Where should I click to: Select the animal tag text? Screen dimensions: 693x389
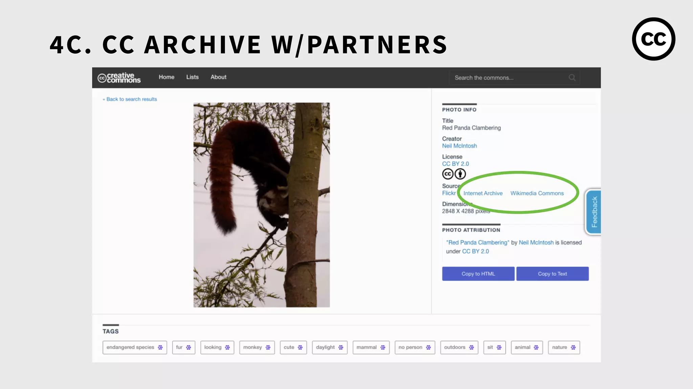[522, 347]
